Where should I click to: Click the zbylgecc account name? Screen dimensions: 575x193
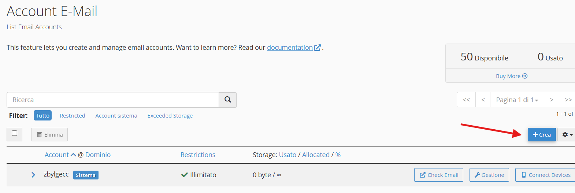pyautogui.click(x=56, y=174)
